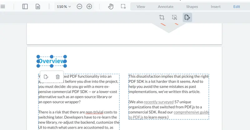This screenshot has width=250, height=130.
Task: Select the paragraph starting 'There is a risk'
Action: point(79,120)
